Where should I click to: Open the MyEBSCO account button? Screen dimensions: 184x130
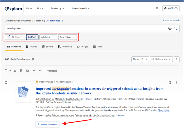(x=171, y=8)
